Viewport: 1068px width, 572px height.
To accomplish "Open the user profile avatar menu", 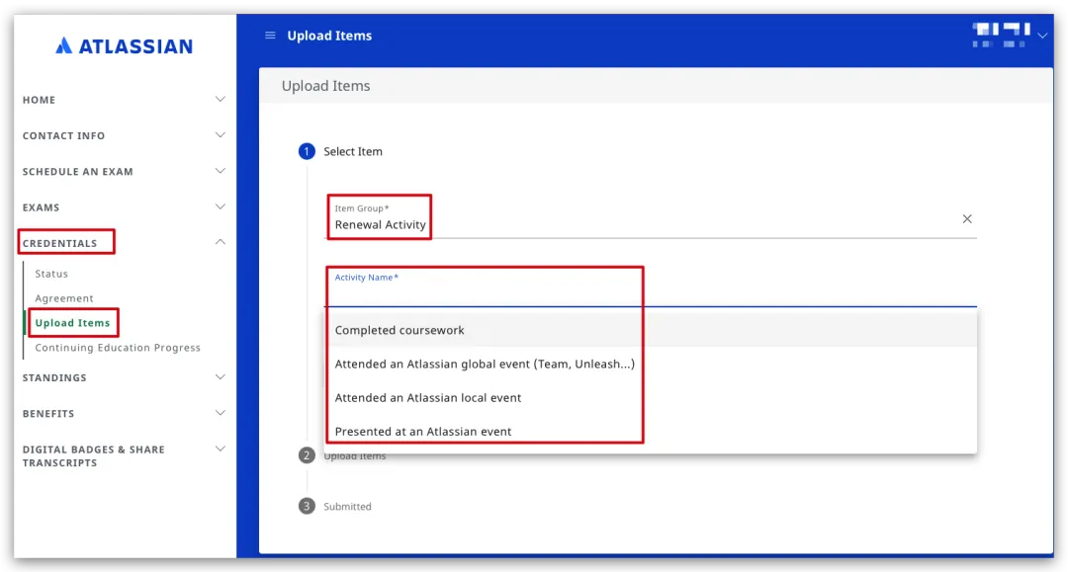I will 1001,36.
